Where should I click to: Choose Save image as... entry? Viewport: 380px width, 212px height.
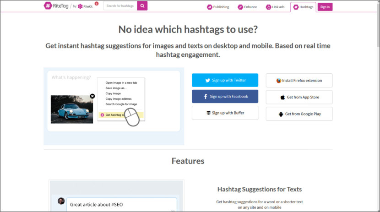point(116,88)
